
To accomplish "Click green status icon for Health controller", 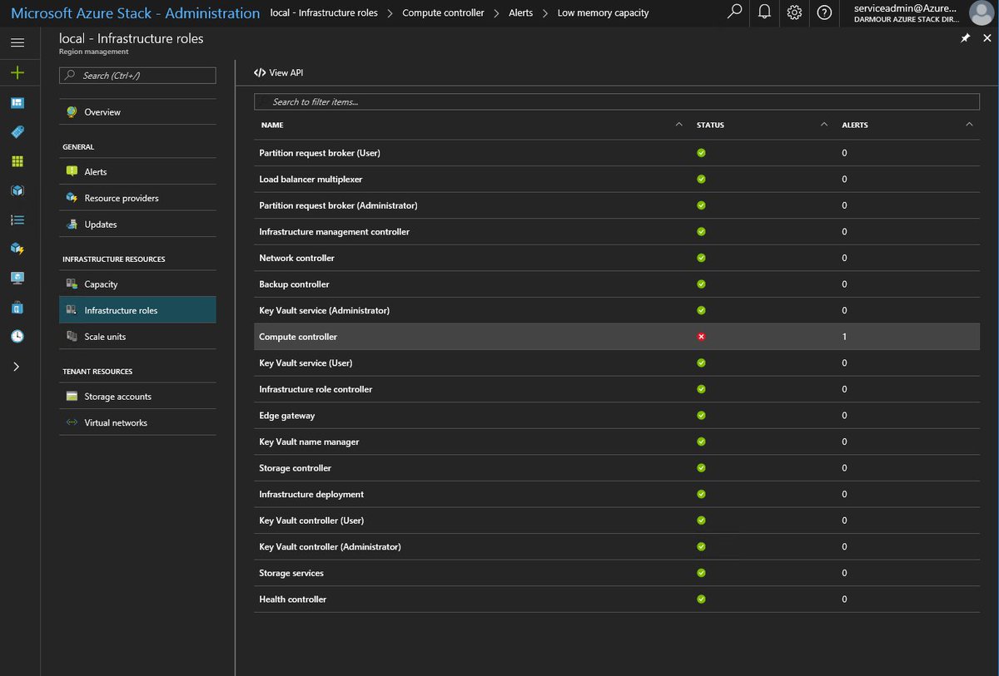I will pos(701,600).
